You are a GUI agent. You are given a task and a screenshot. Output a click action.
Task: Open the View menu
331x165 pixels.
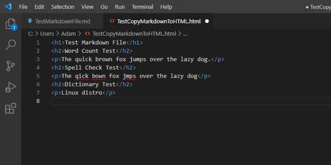tap(87, 7)
